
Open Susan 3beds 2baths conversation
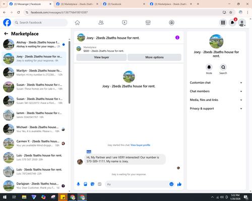point(34,101)
